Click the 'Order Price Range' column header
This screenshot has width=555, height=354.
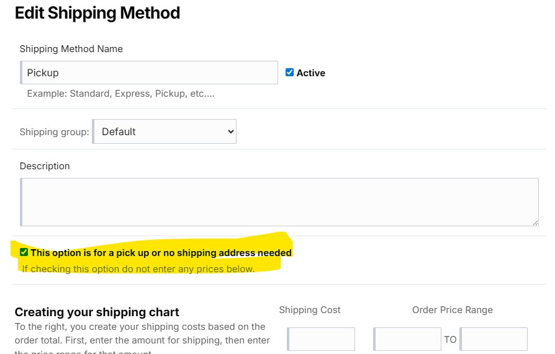pyautogui.click(x=453, y=310)
